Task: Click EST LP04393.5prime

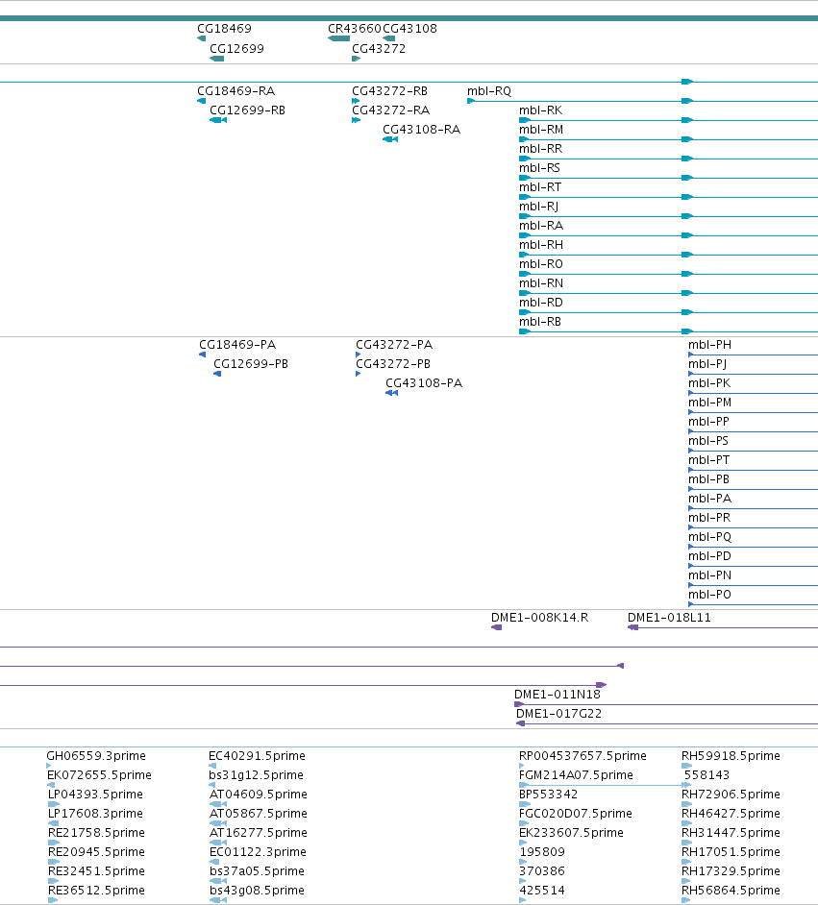Action: [x=95, y=795]
